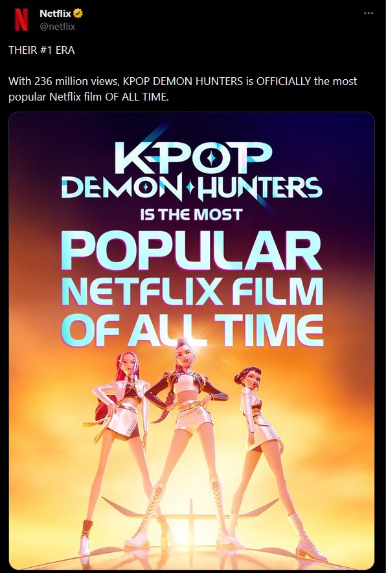Click the HUNTERS word in the poster title

[260, 189]
